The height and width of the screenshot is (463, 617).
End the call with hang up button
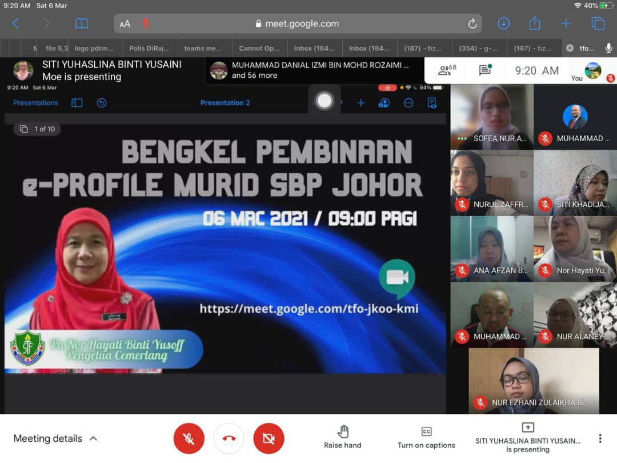click(x=229, y=438)
